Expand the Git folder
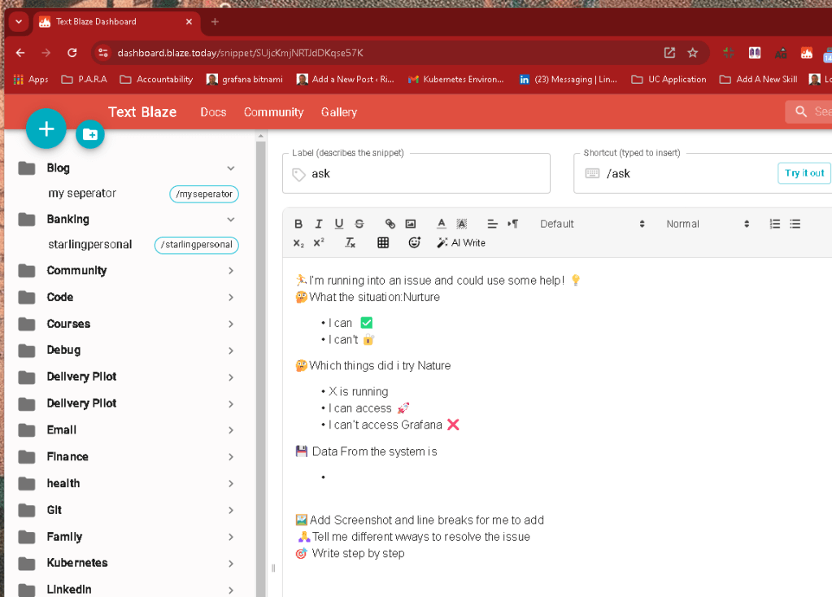The image size is (832, 597). (231, 510)
